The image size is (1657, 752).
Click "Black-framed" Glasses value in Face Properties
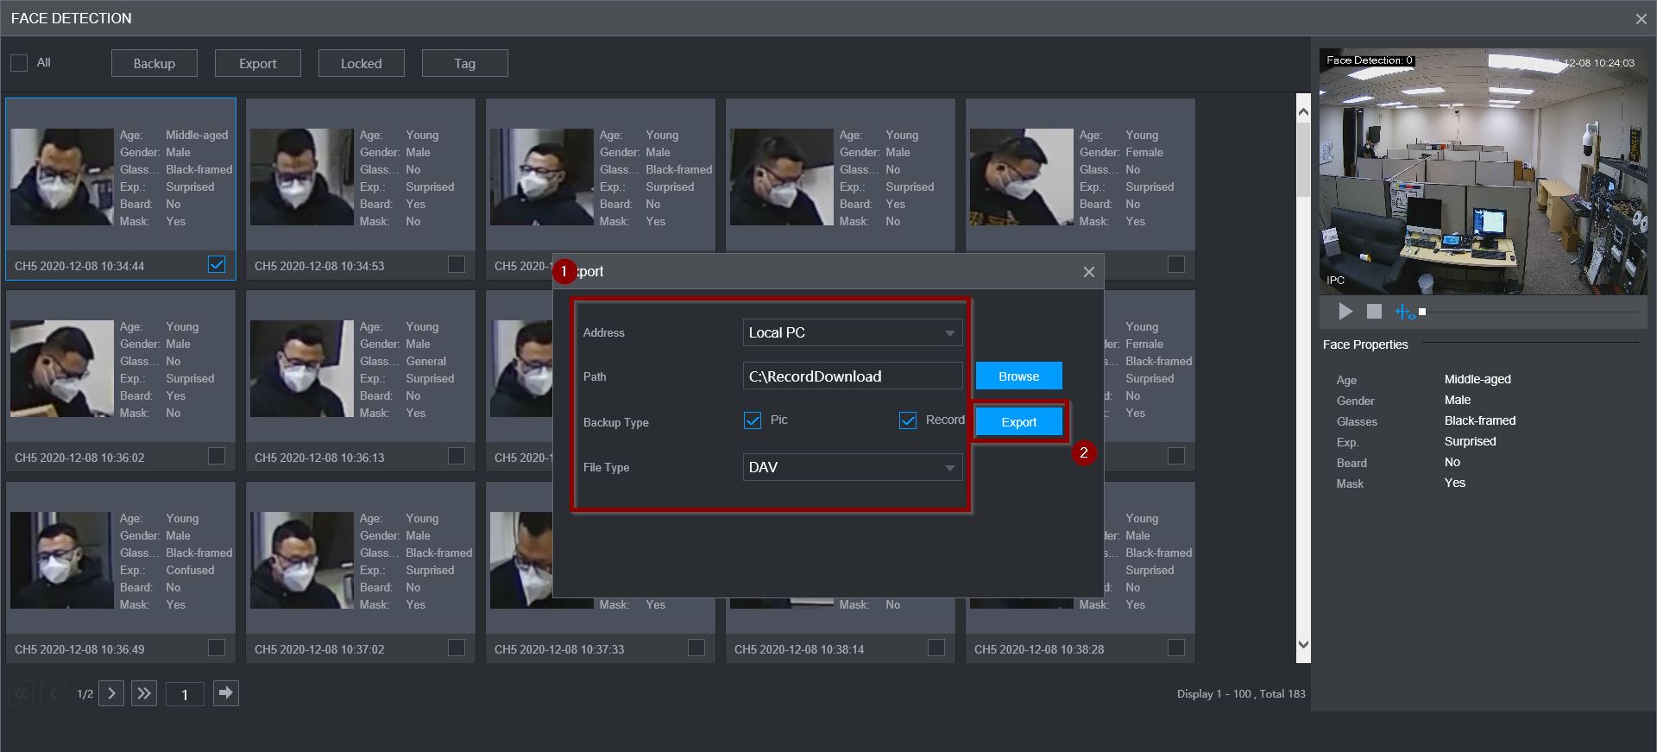(1480, 420)
